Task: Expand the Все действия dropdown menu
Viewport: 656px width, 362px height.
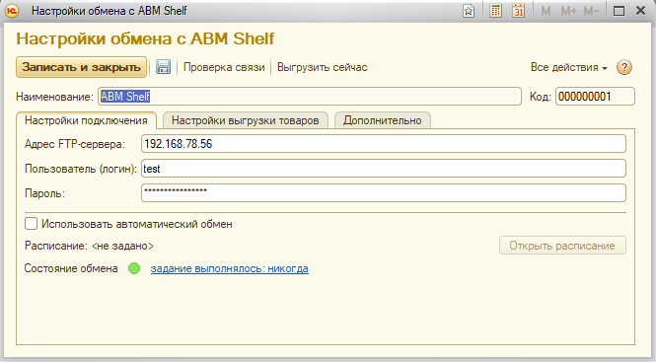Action: pyautogui.click(x=568, y=67)
